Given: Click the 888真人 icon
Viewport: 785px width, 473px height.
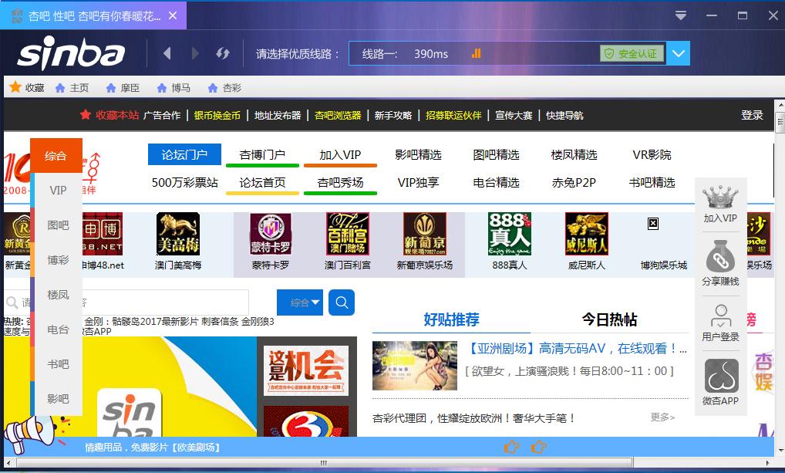Looking at the screenshot, I should [x=510, y=234].
